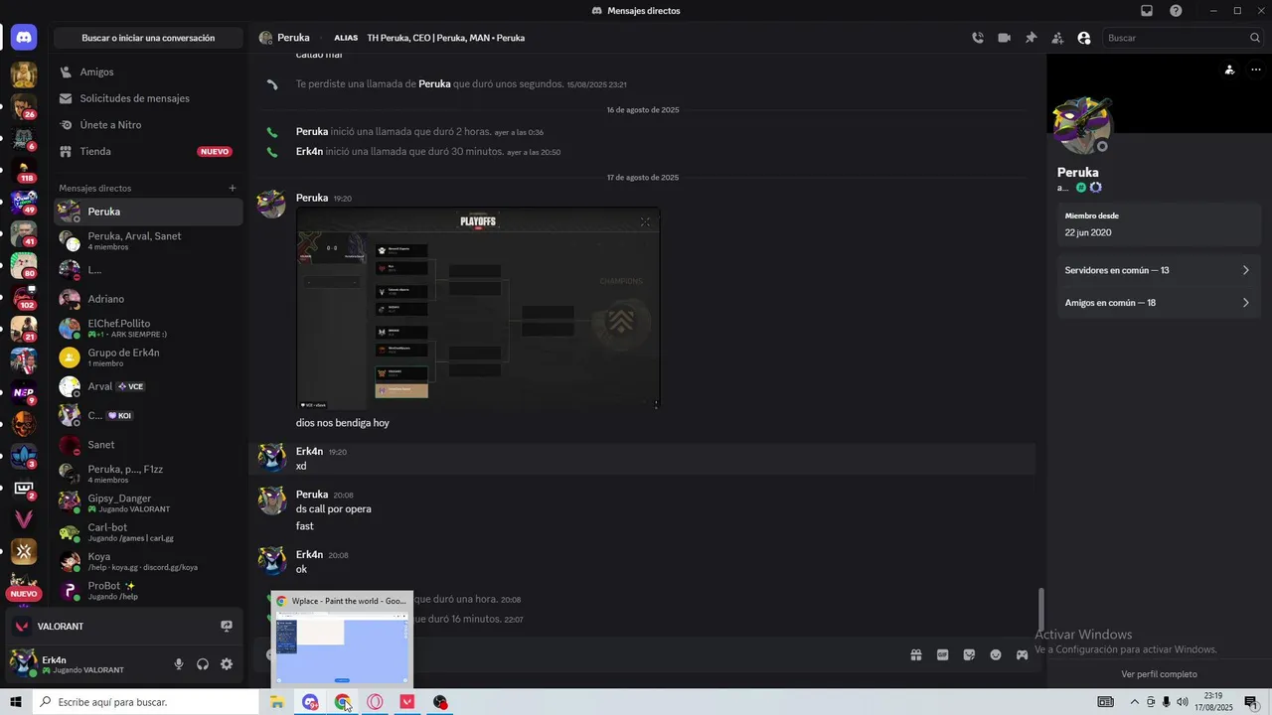Expand Servidores en común — 13

1159,270
